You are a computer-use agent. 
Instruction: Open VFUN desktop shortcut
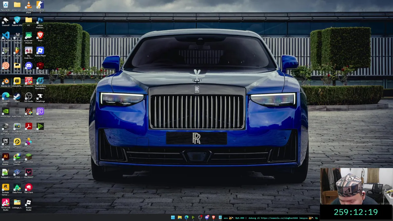click(29, 143)
